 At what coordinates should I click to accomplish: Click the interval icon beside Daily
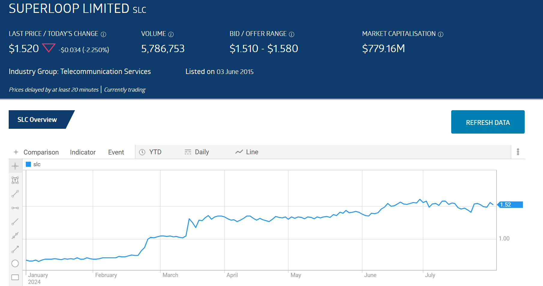[188, 152]
